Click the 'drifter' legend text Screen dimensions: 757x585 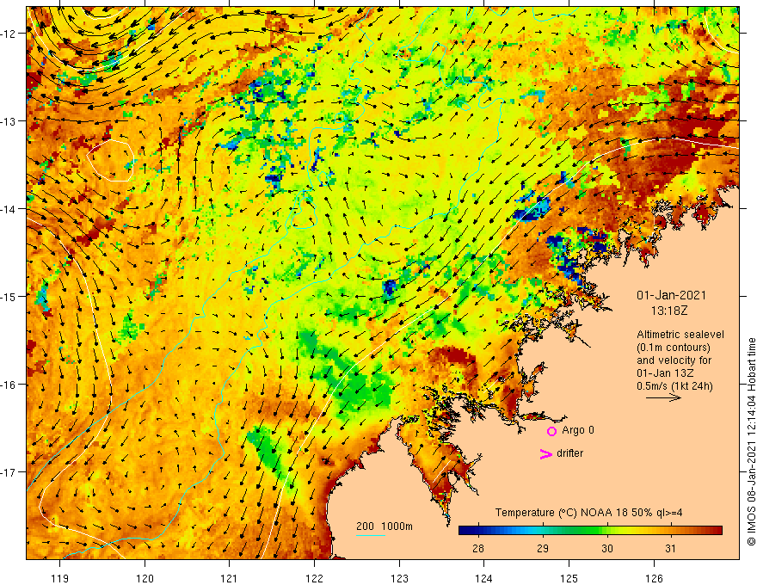569,453
